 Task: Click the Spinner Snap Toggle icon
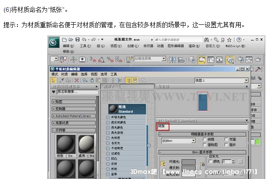point(119,60)
